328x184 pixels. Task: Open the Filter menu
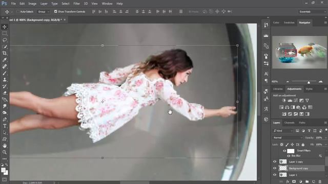(x=76, y=4)
